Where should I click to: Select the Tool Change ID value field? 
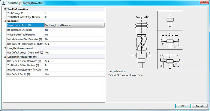tap(74, 13)
